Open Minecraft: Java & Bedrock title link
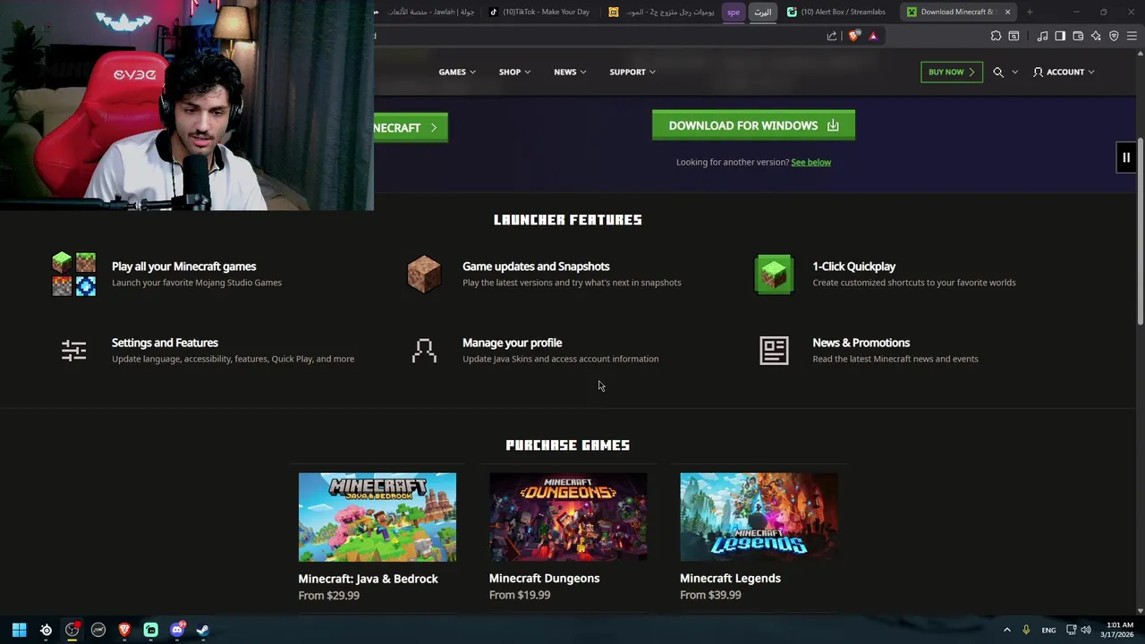This screenshot has width=1145, height=644. click(368, 579)
